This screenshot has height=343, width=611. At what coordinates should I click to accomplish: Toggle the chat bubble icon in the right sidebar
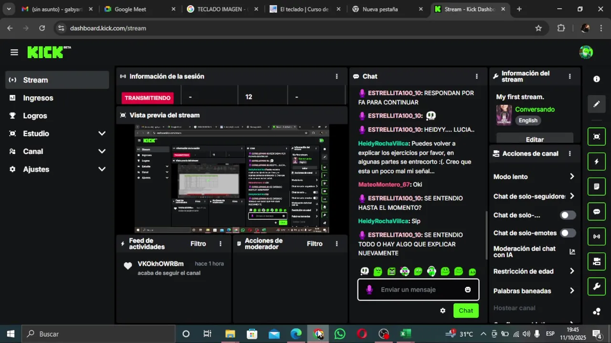(x=597, y=212)
